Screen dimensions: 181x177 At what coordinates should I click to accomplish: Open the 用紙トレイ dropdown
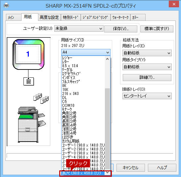(147, 53)
